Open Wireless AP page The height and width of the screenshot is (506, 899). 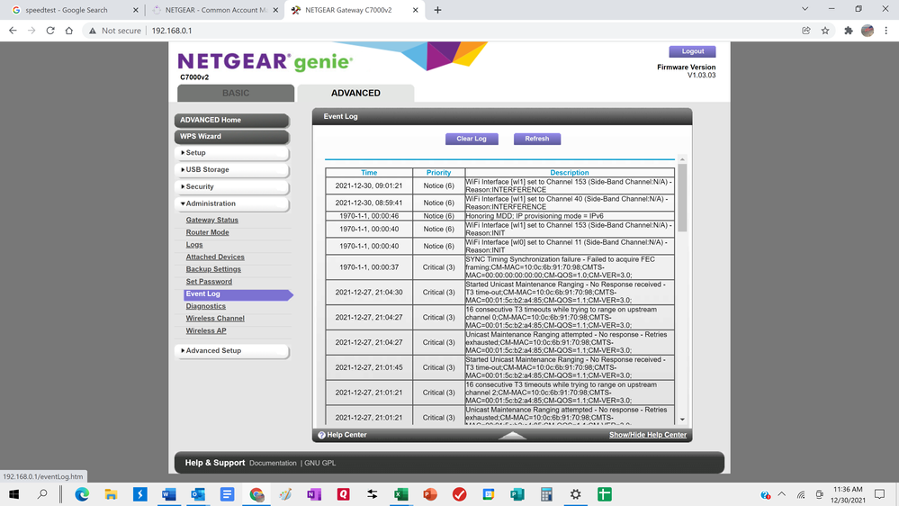click(x=206, y=331)
